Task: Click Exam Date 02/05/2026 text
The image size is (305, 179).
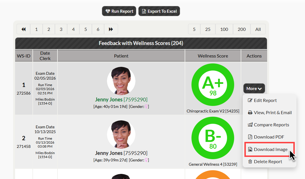Action: (x=45, y=76)
